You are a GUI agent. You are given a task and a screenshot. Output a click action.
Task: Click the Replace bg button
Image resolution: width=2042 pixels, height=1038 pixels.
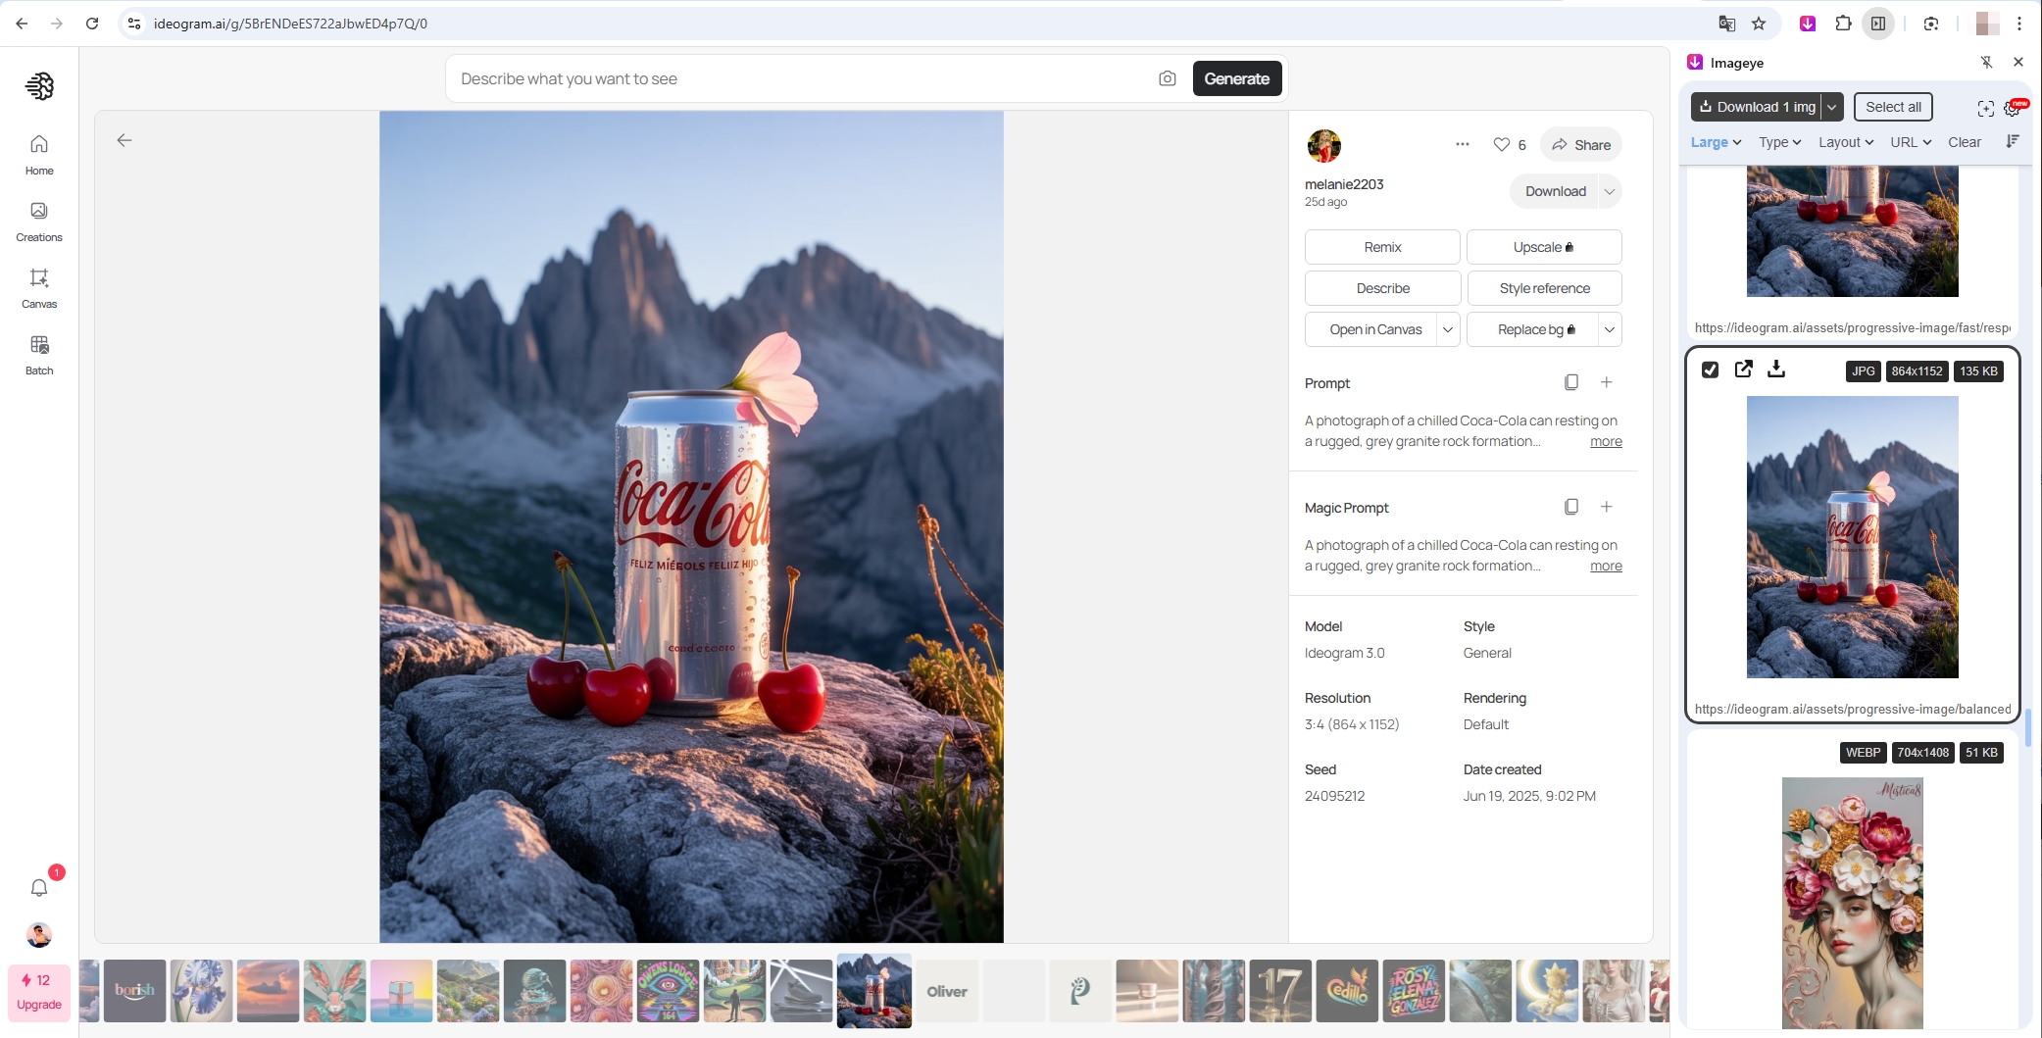pos(1532,329)
